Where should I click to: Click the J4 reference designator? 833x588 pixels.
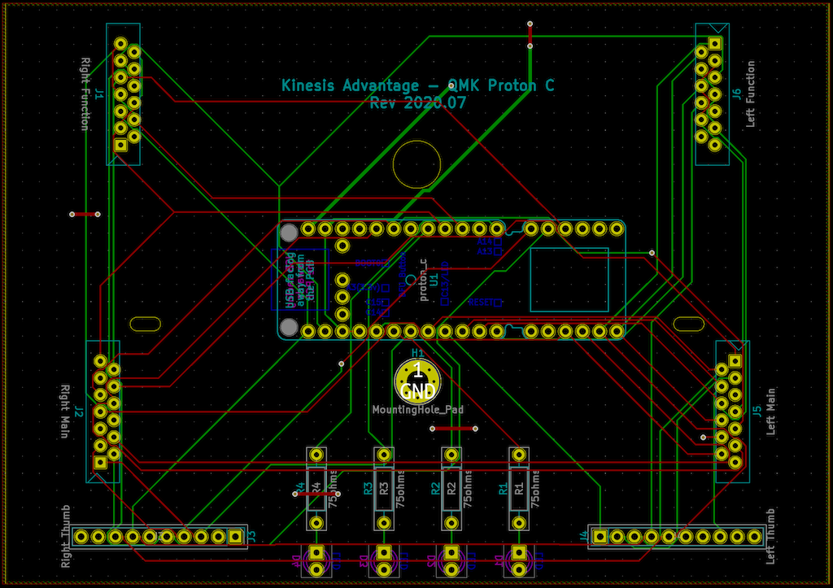point(583,537)
